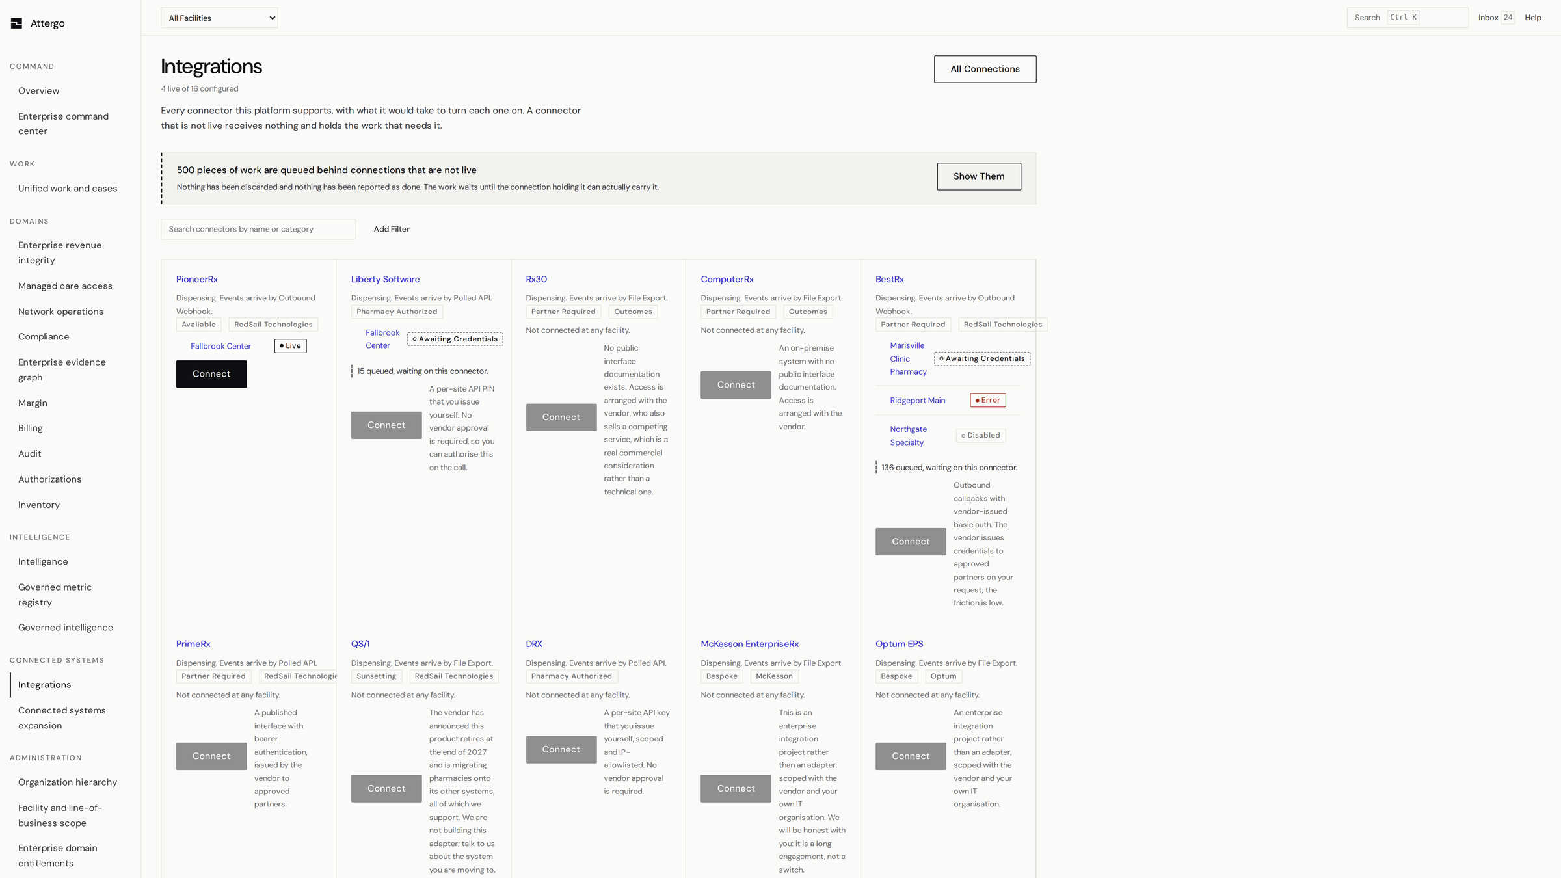Open the Northgate Specialty facility link
Image resolution: width=1561 pixels, height=878 pixels.
(x=908, y=436)
